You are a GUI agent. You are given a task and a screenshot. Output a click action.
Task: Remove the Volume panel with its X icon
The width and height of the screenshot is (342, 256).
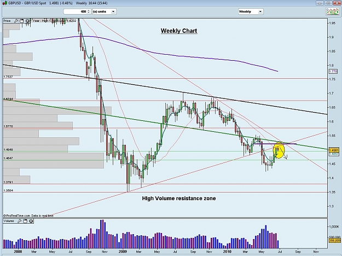coord(31,221)
